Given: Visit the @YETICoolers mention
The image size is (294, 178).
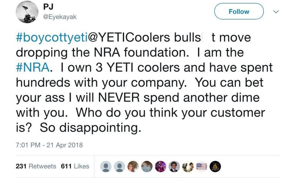Looking at the screenshot, I should tap(126, 38).
